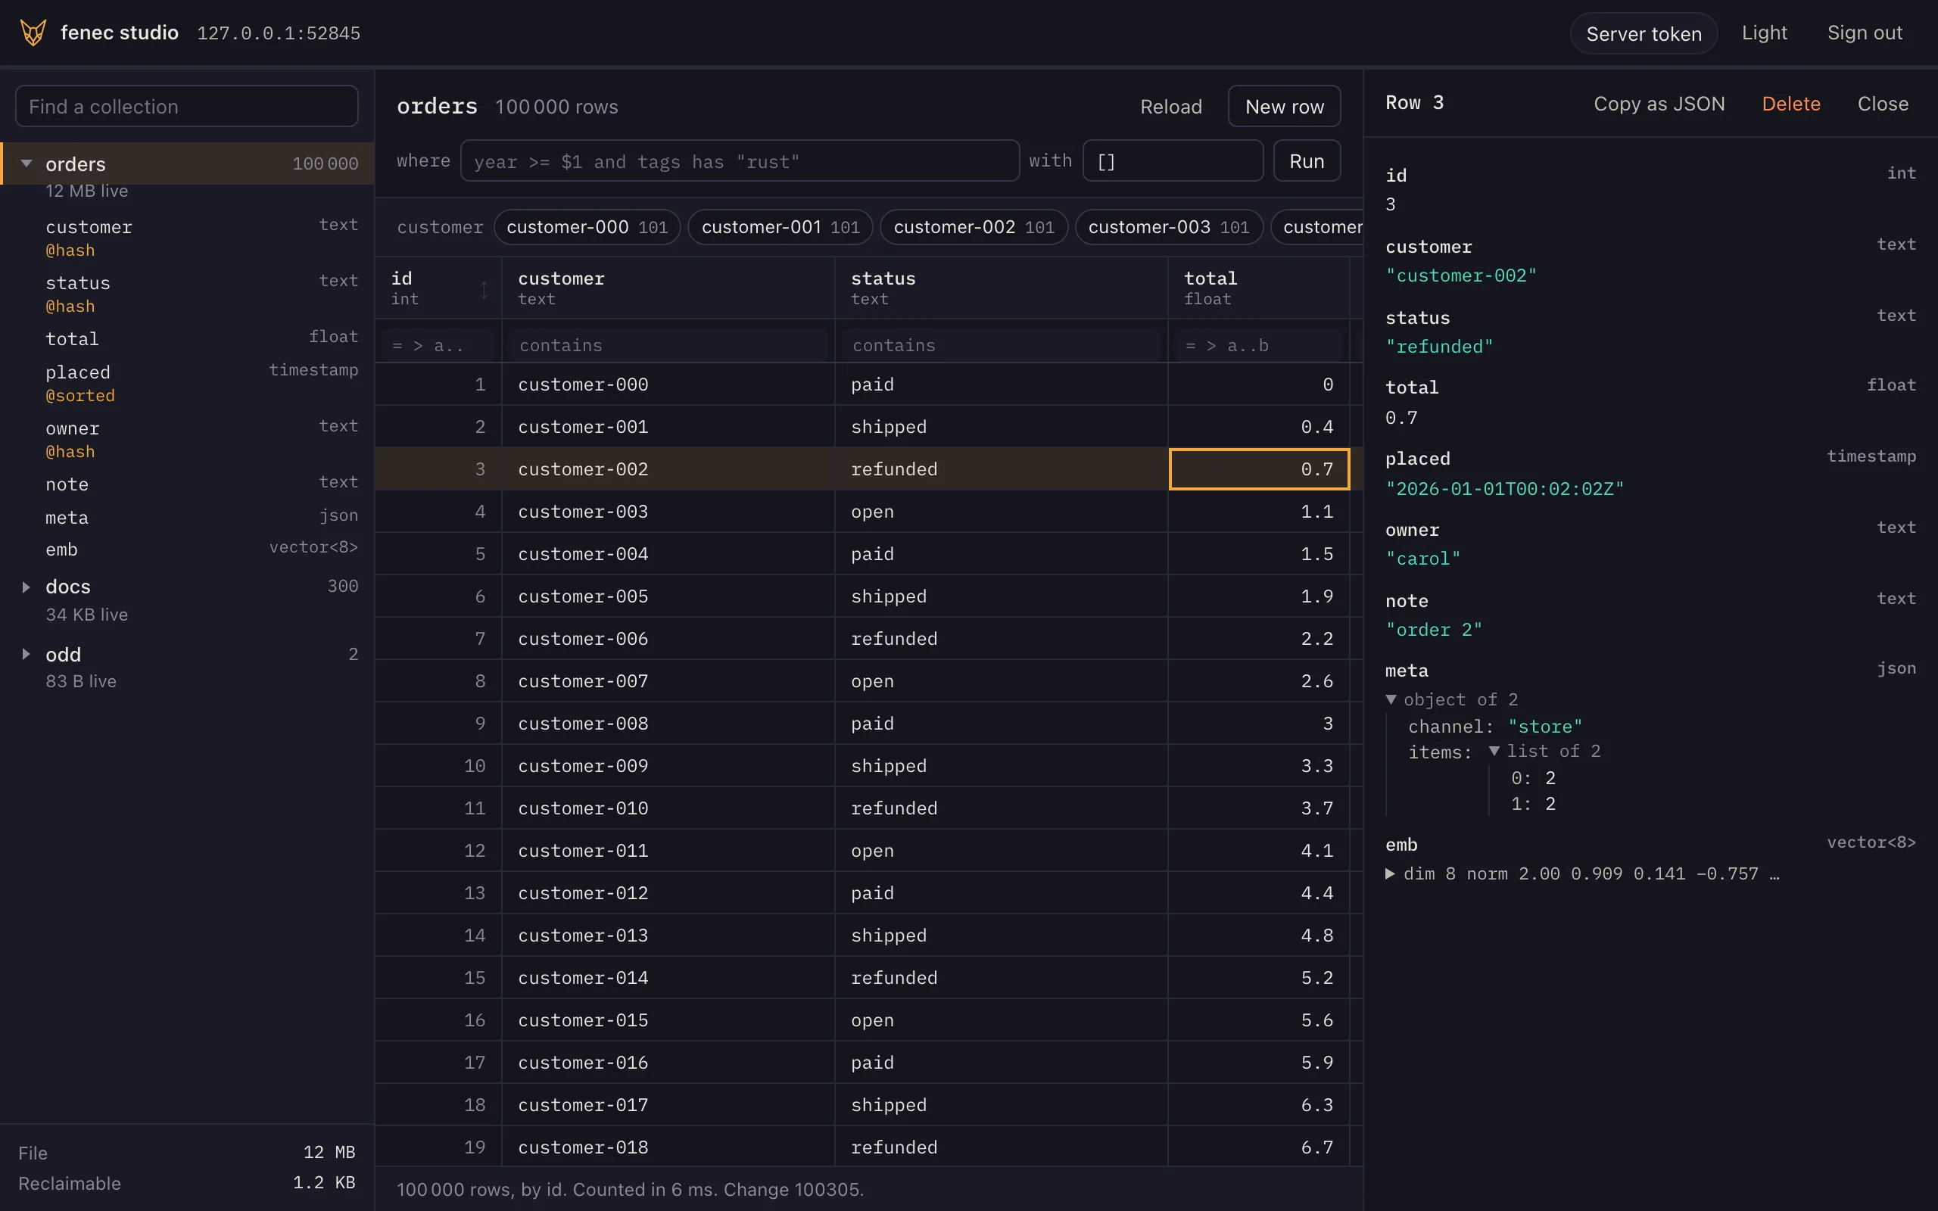
Task: Click the status column header
Action: coord(1001,288)
